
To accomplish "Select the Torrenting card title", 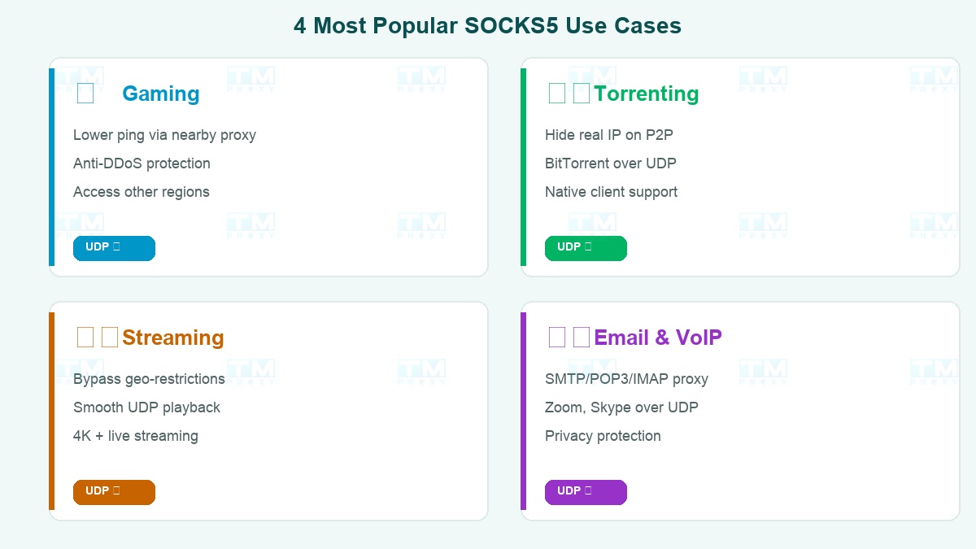I will point(646,94).
